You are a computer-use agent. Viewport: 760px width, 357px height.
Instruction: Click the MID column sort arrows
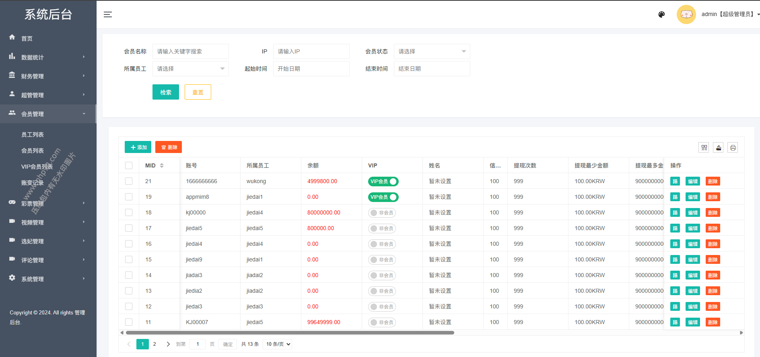pos(162,165)
